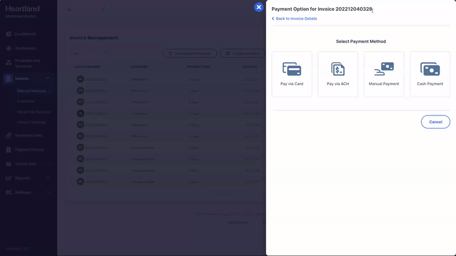Select the Manual Payment option
Screen dimensions: 456x256
(x=384, y=74)
